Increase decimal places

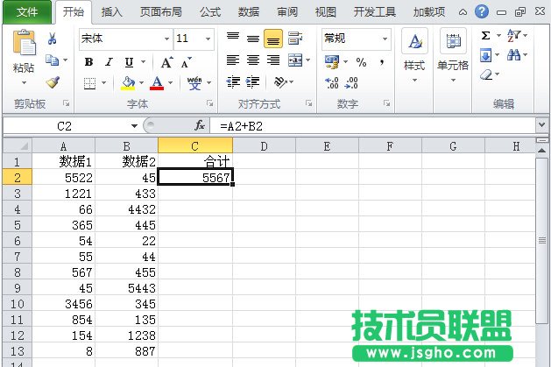click(x=332, y=83)
